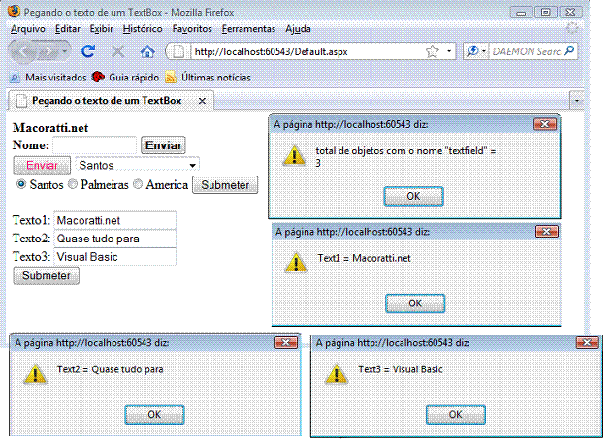Click the DAEMON search engine icon

click(471, 51)
